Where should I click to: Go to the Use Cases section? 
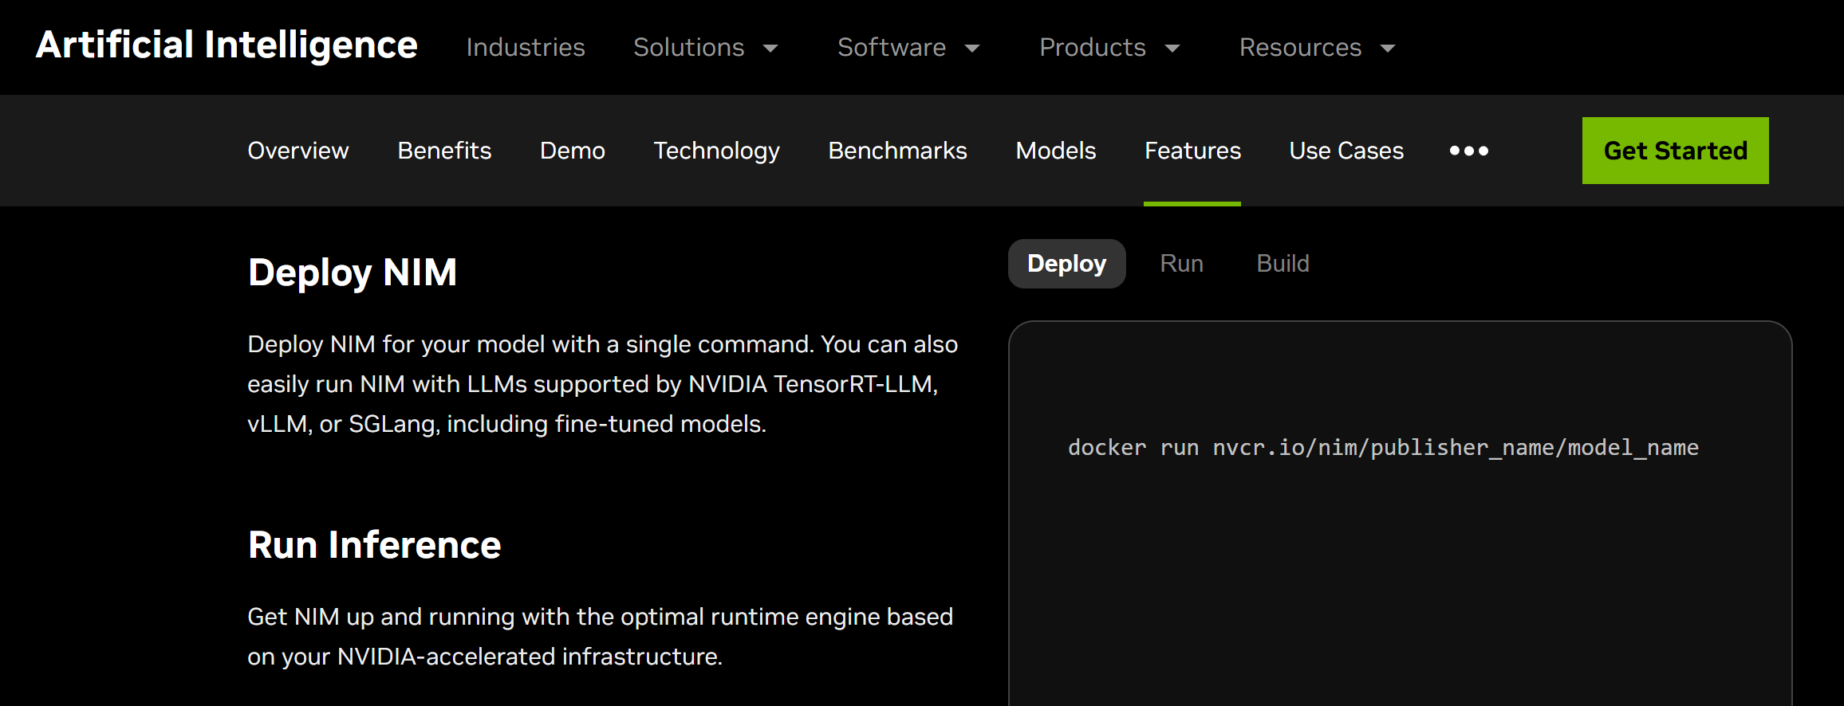[1346, 151]
